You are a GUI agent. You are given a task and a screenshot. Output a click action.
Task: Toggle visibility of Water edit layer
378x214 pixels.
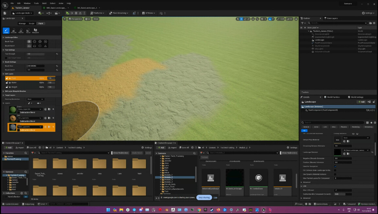point(10,82)
